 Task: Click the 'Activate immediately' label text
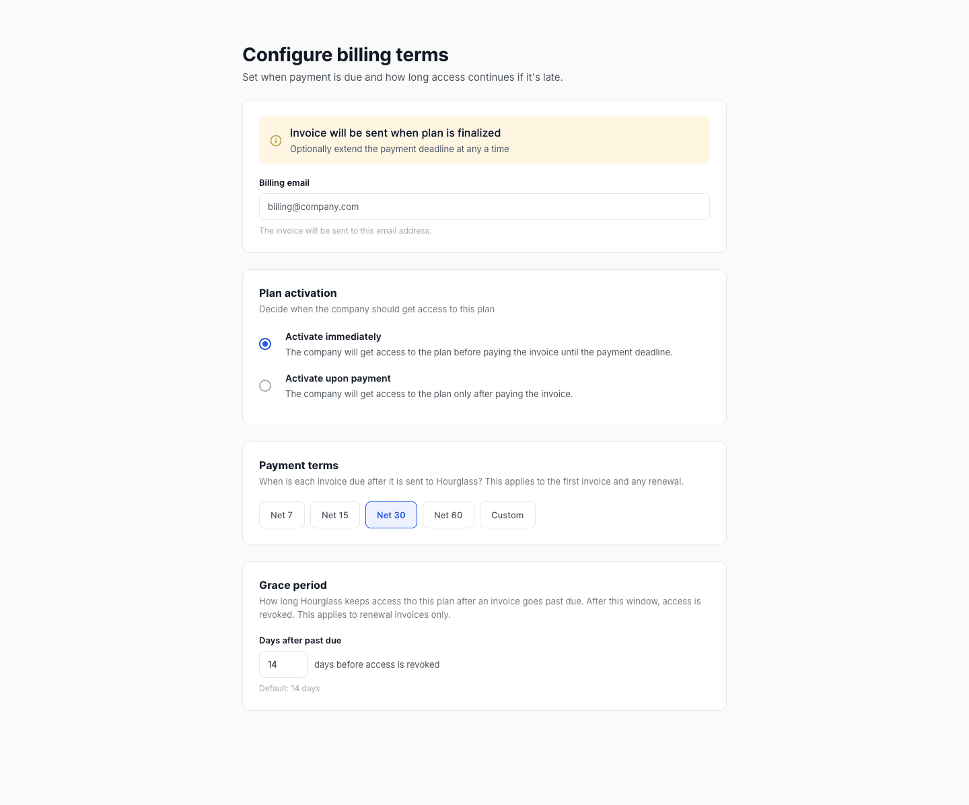333,337
